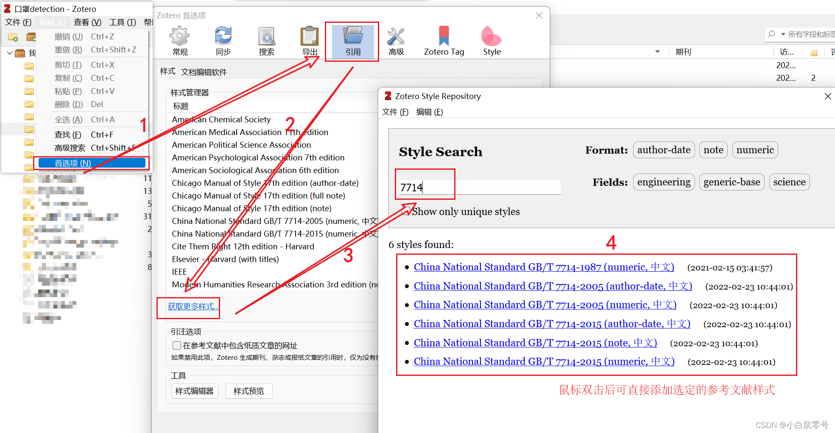Close the Zotero preferences dialog
835x433 pixels.
click(x=539, y=15)
